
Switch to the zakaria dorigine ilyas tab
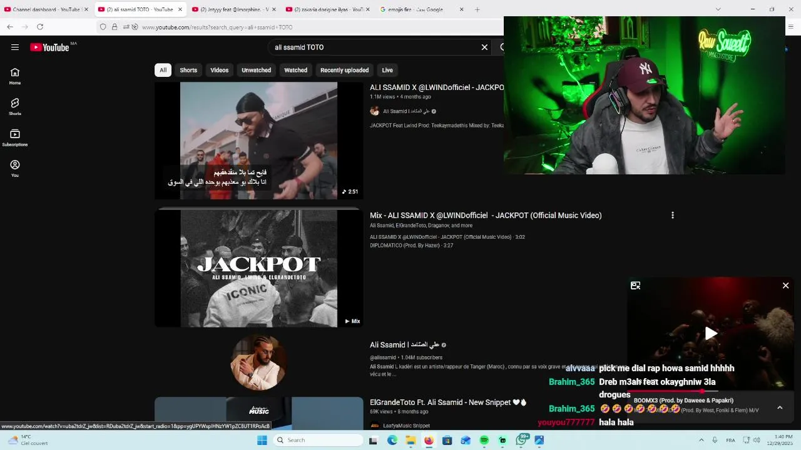(x=329, y=9)
